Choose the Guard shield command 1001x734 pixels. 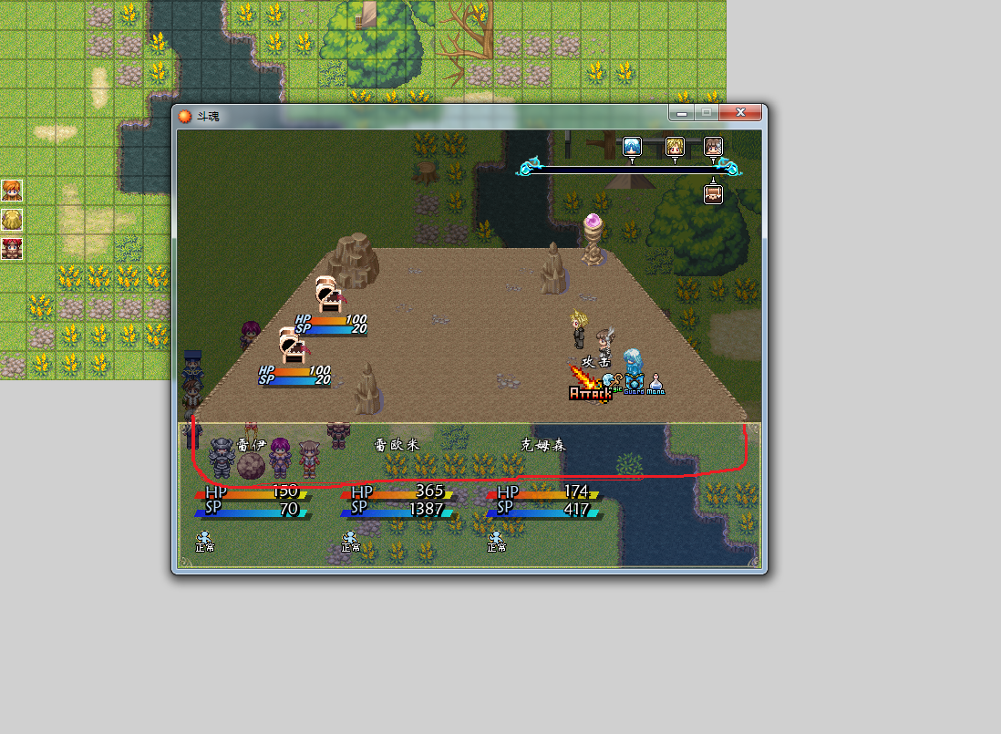(634, 385)
